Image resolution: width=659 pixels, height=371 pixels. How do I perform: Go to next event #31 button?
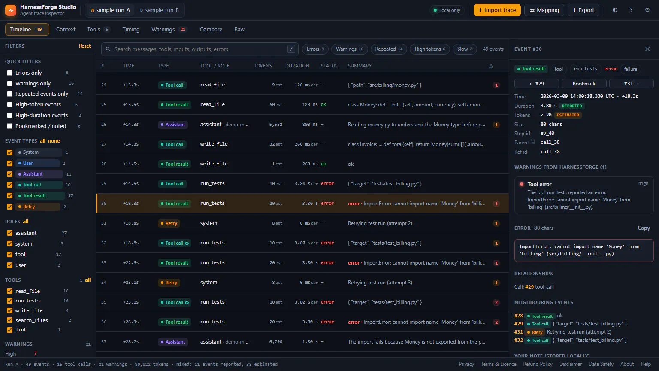click(631, 84)
